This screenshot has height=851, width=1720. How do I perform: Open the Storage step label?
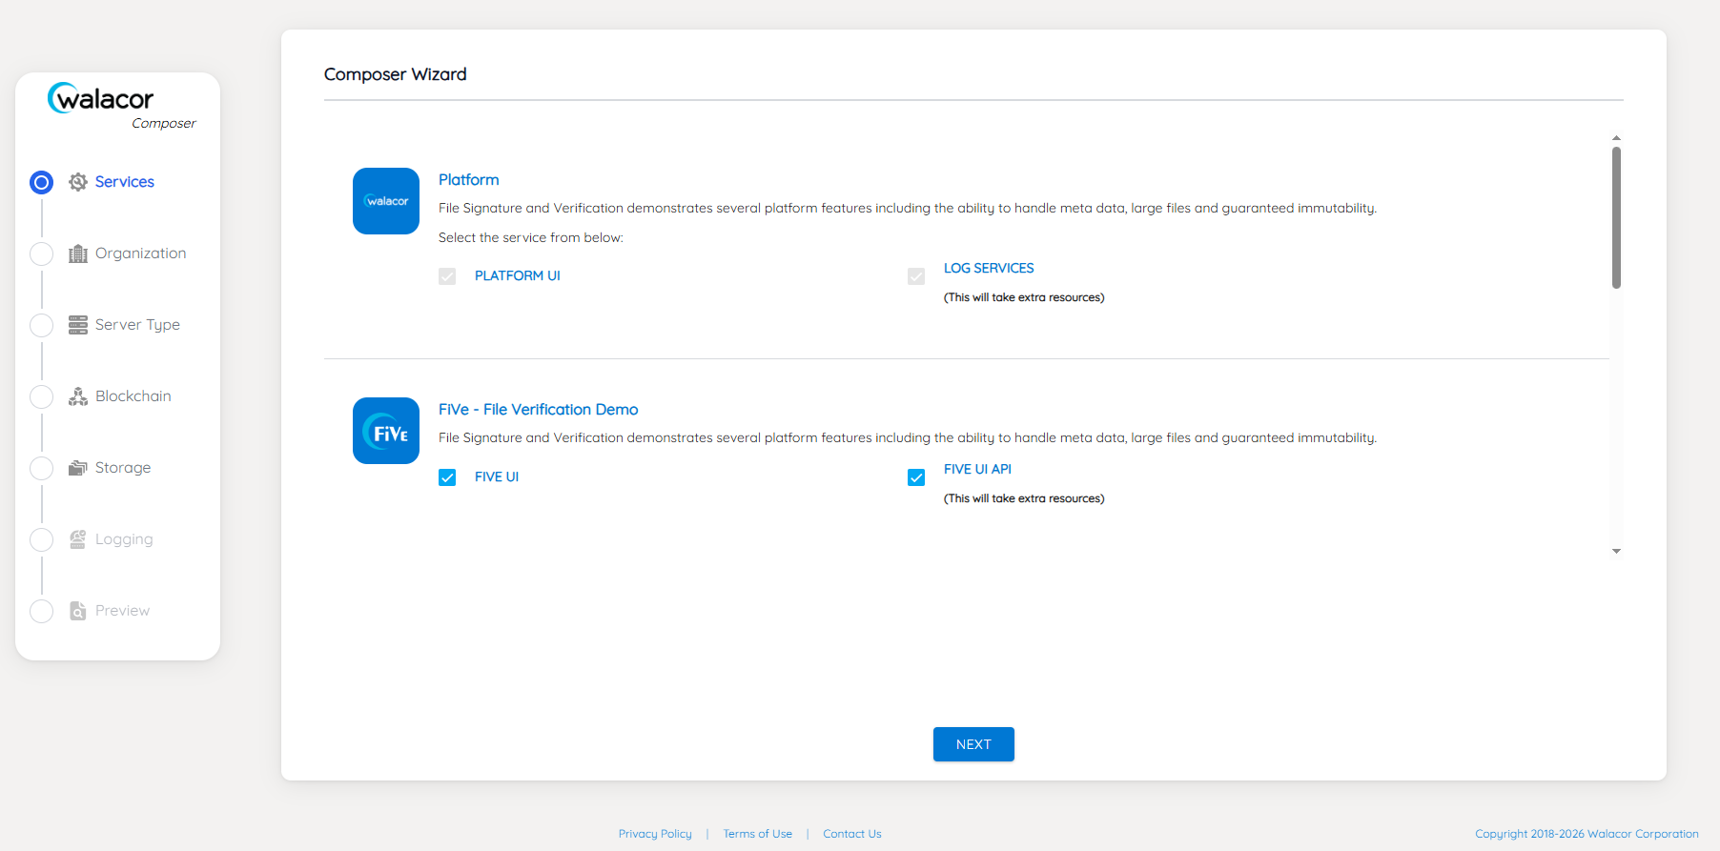(123, 468)
